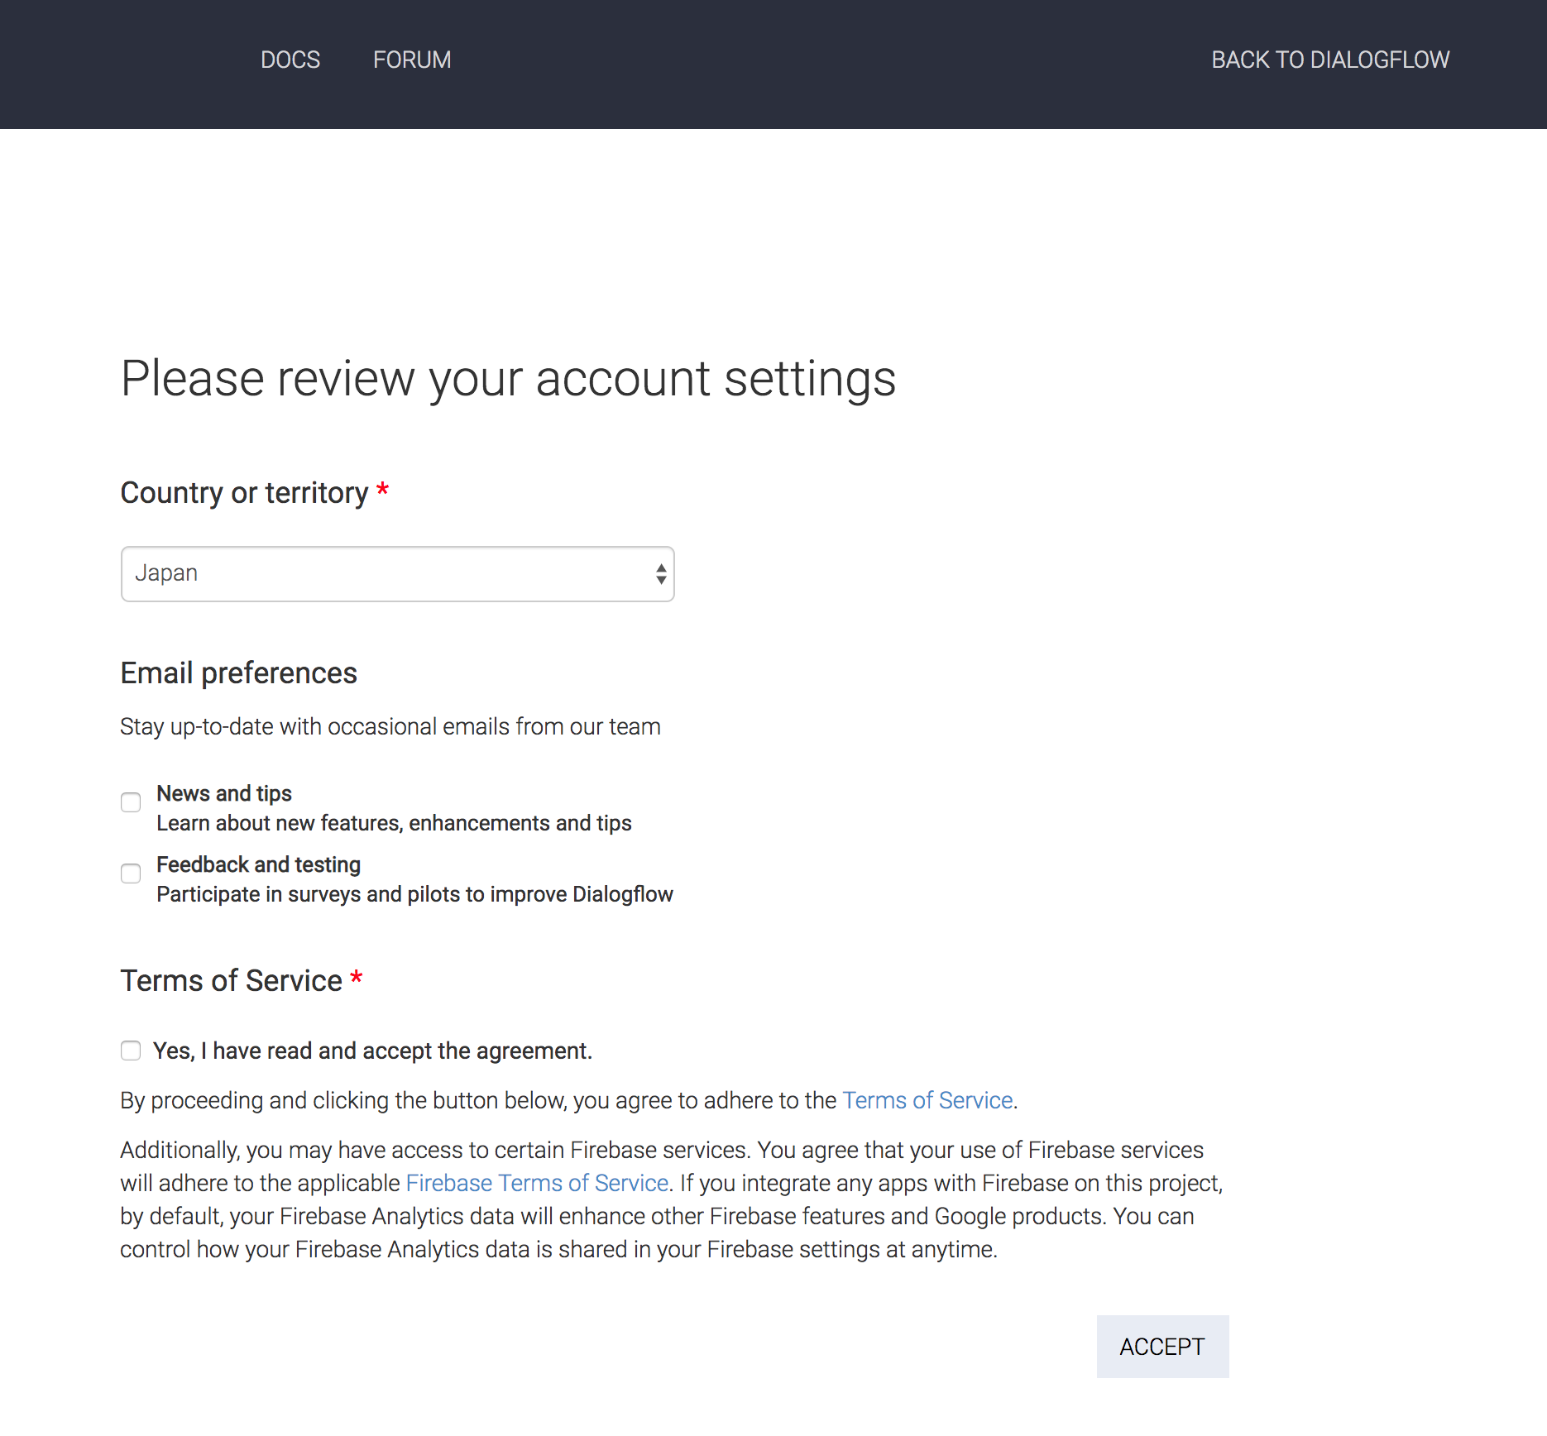Open the Terms of Service link
This screenshot has width=1547, height=1436.
pyautogui.click(x=927, y=1100)
